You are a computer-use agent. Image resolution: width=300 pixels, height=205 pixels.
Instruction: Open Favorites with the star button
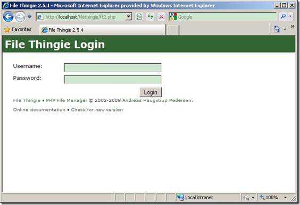tap(18, 29)
